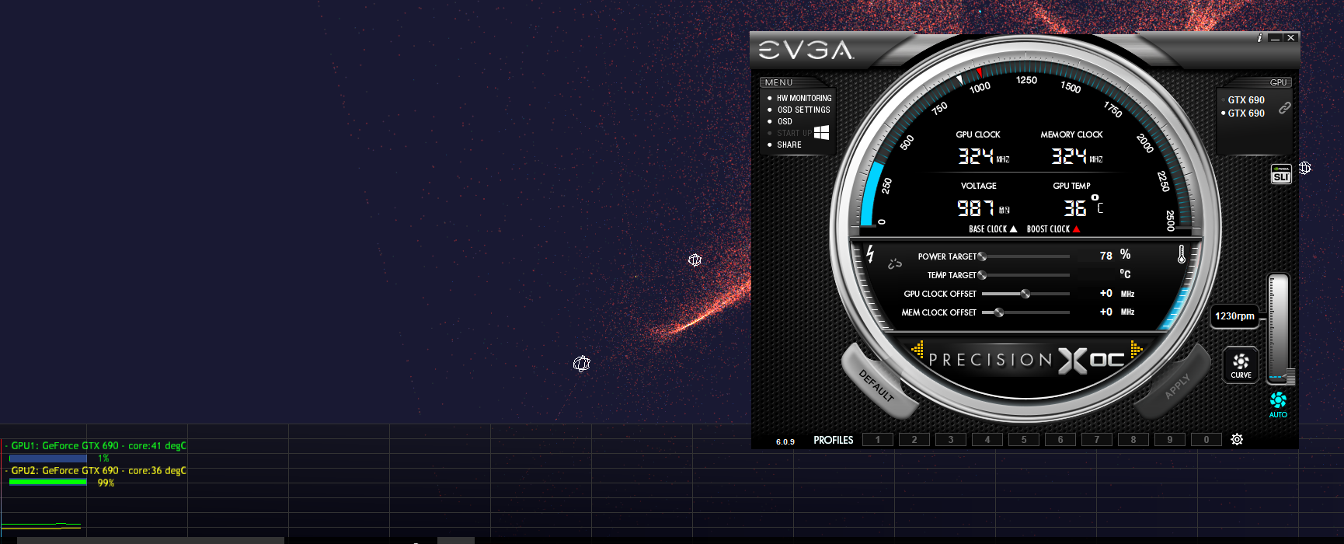Click the GPU CLOCK 324 MHz readout
The width and height of the screenshot is (1344, 544).
(983, 157)
